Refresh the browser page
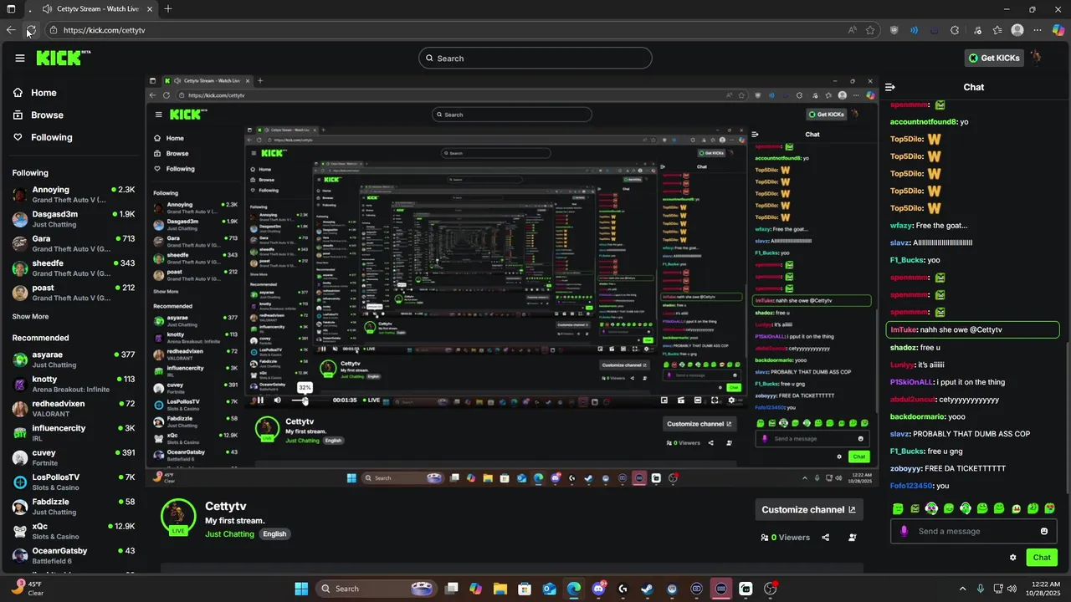The image size is (1071, 602). point(31,30)
